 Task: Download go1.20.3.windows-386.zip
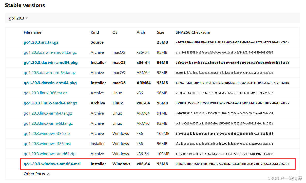click(46, 134)
